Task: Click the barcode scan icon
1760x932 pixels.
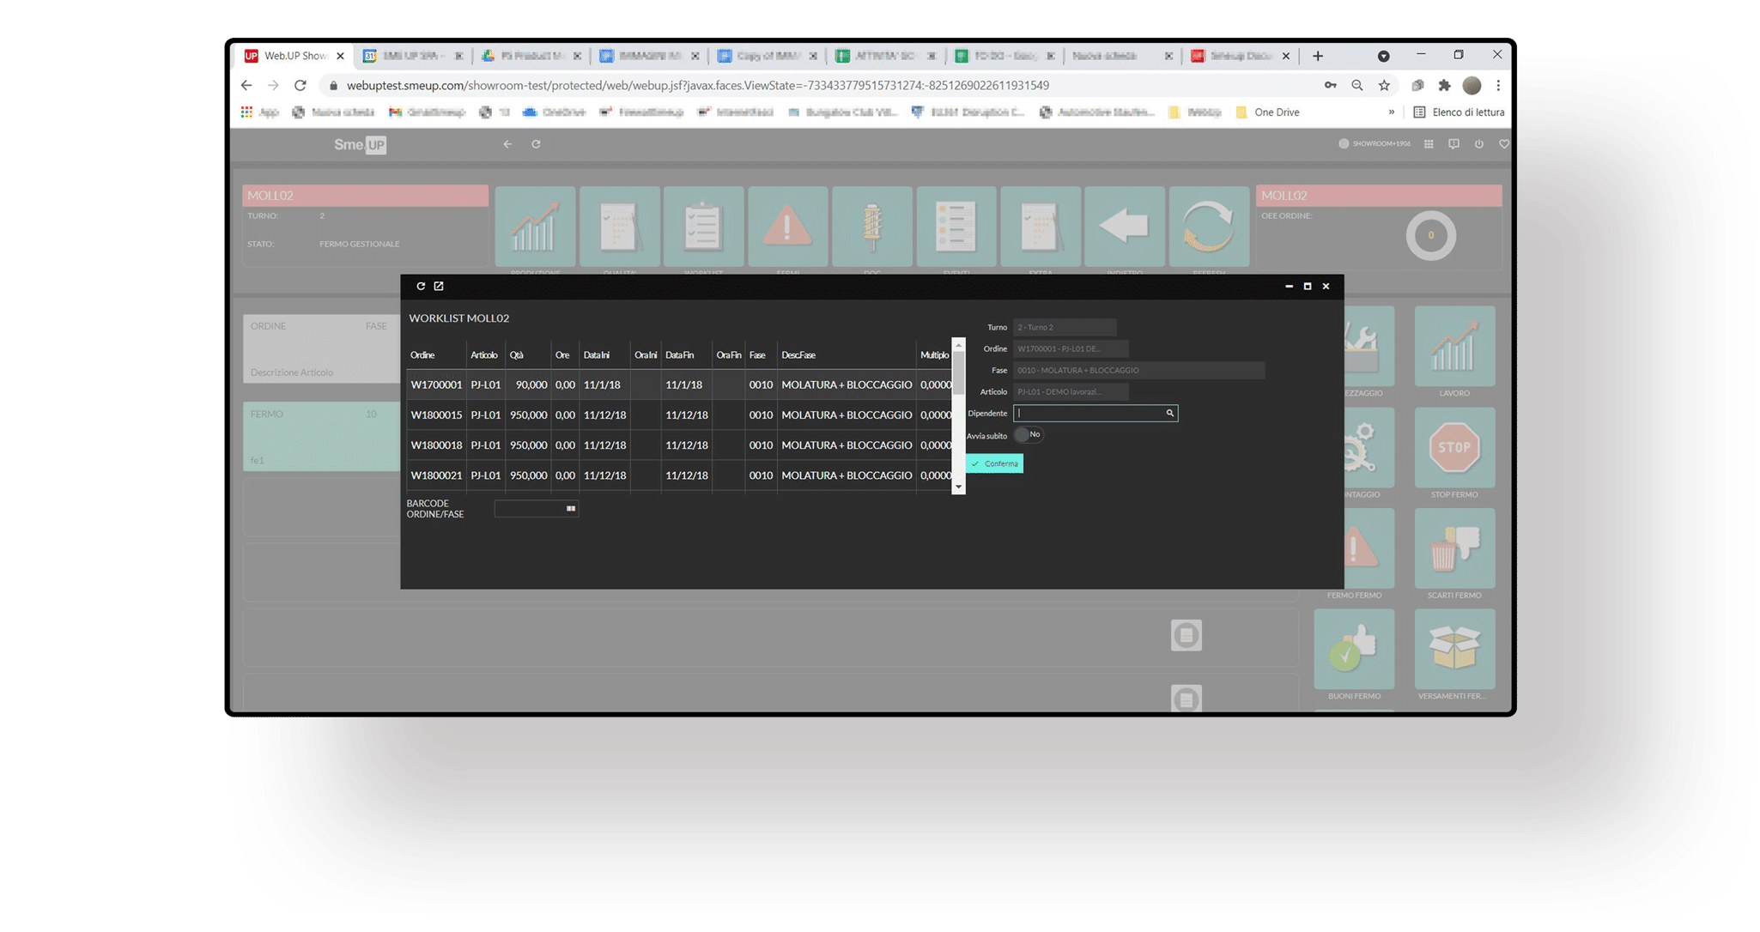Action: 570,509
